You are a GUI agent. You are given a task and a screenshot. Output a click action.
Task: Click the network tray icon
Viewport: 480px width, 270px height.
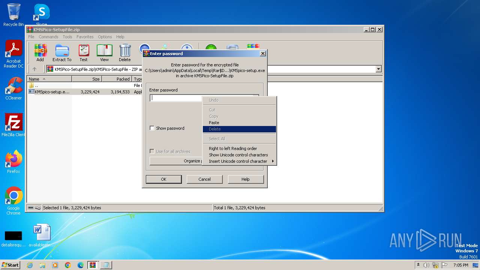pos(435,265)
